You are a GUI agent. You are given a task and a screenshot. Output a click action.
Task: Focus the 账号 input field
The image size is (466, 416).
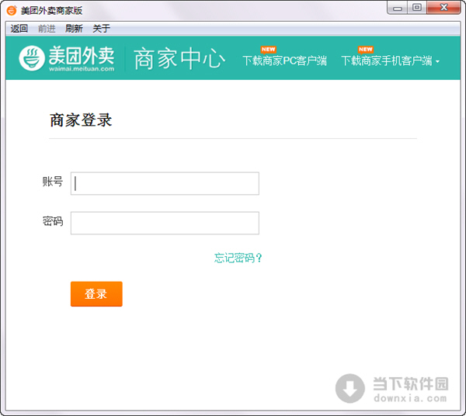tap(165, 184)
